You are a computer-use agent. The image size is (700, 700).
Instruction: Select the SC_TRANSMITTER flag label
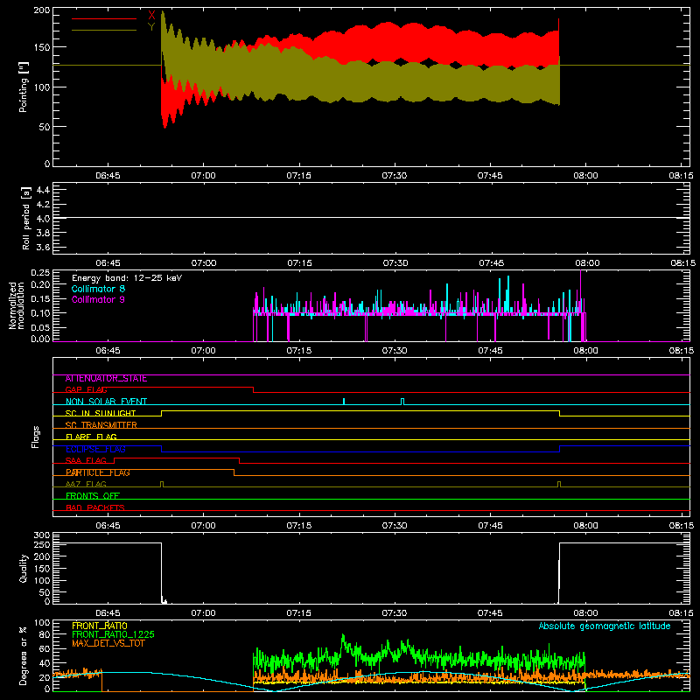(x=101, y=425)
